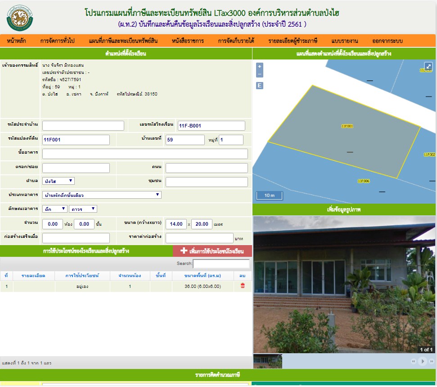Click the รหัสแปลงที่ดิน field 11F001

point(76,140)
